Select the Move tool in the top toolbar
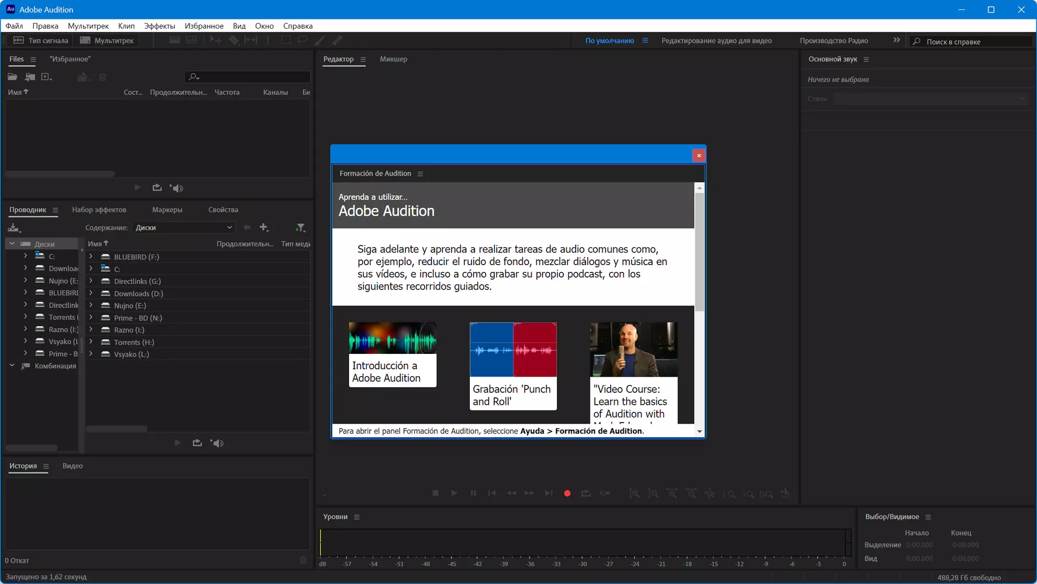1037x584 pixels. (x=216, y=40)
